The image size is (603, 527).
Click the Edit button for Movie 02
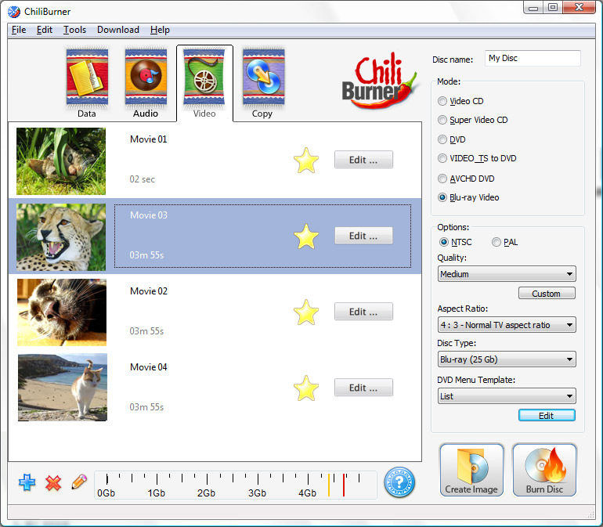click(363, 312)
